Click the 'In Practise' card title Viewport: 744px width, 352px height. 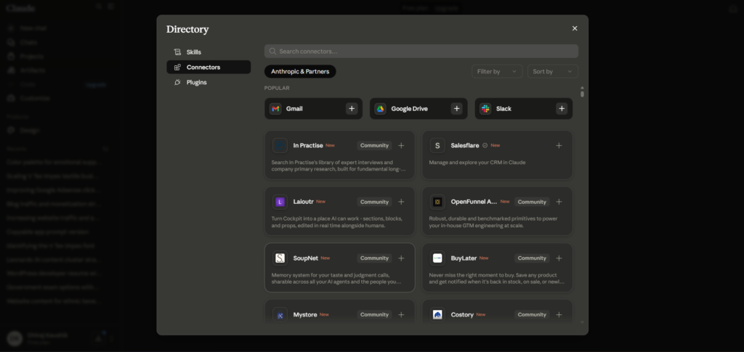pyautogui.click(x=308, y=145)
